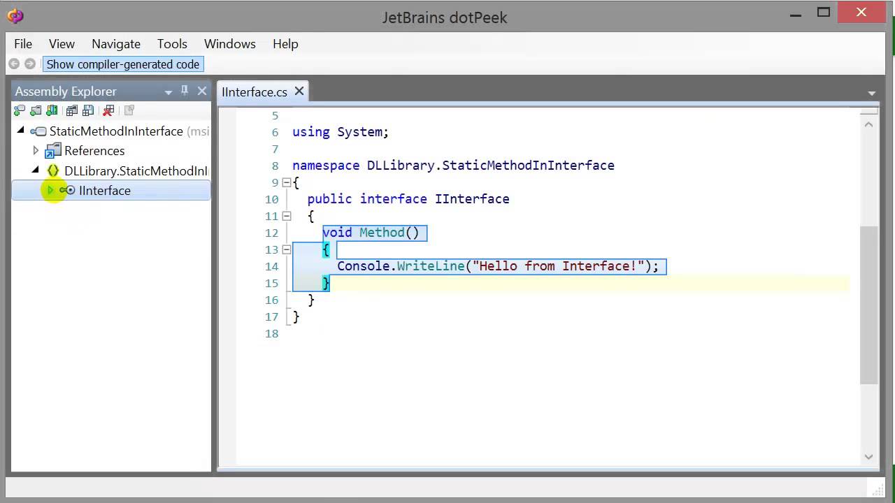Image resolution: width=895 pixels, height=503 pixels.
Task: Open the View menu
Action: click(62, 43)
